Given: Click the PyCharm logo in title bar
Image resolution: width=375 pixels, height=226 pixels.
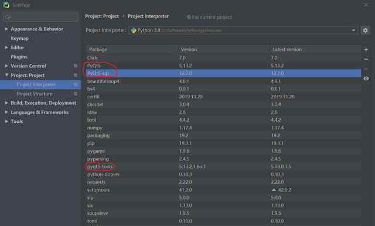Looking at the screenshot, I should [6, 5].
